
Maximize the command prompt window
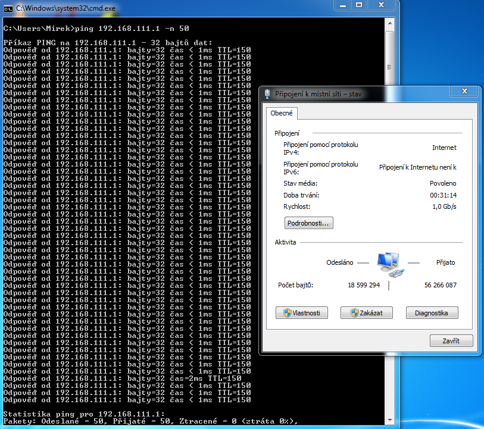pos(359,5)
